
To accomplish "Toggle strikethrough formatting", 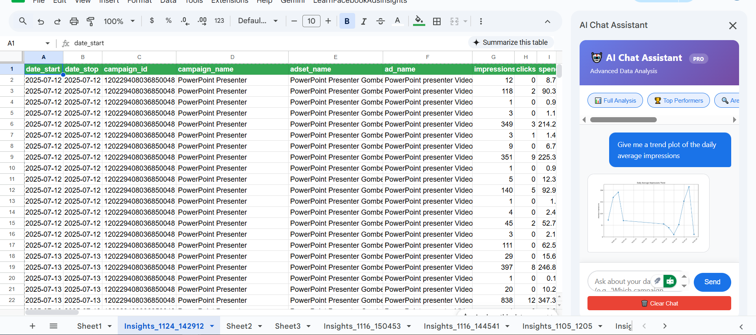I will coord(380,21).
